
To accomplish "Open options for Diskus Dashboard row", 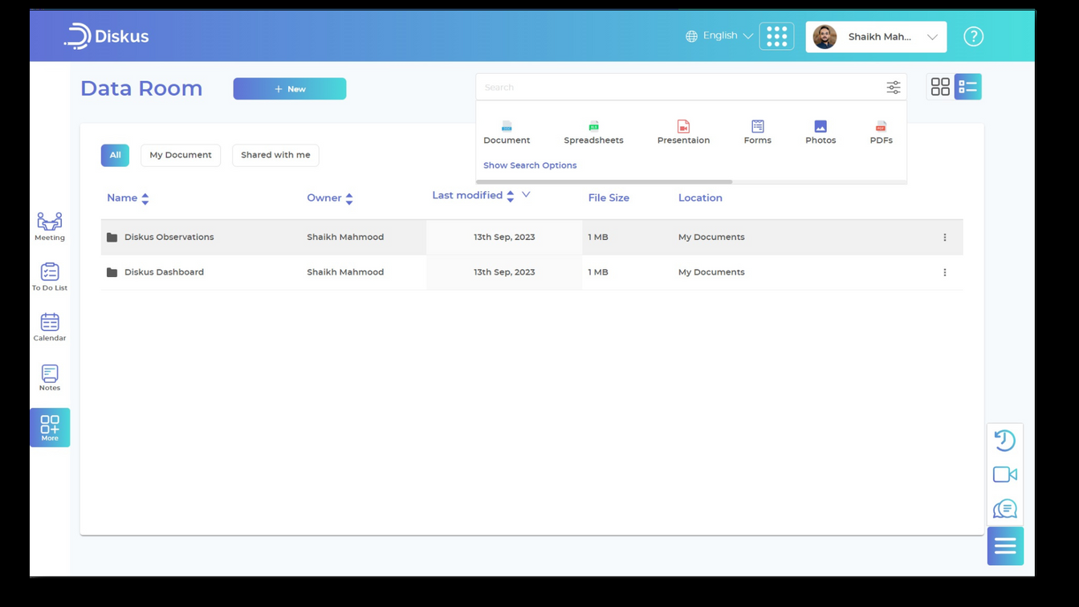I will [945, 272].
